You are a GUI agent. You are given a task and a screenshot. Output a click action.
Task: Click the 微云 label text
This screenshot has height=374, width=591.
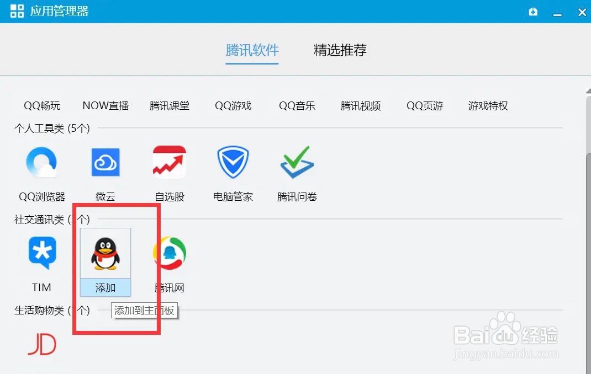click(x=105, y=197)
